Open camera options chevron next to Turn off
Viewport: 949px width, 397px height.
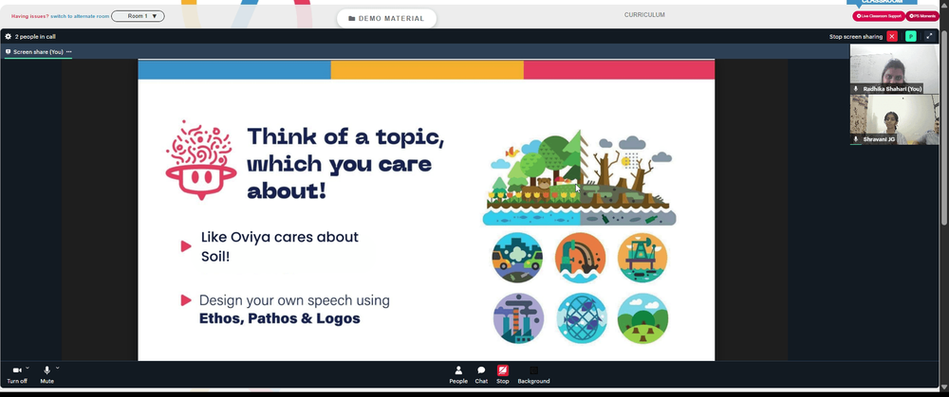click(x=28, y=368)
